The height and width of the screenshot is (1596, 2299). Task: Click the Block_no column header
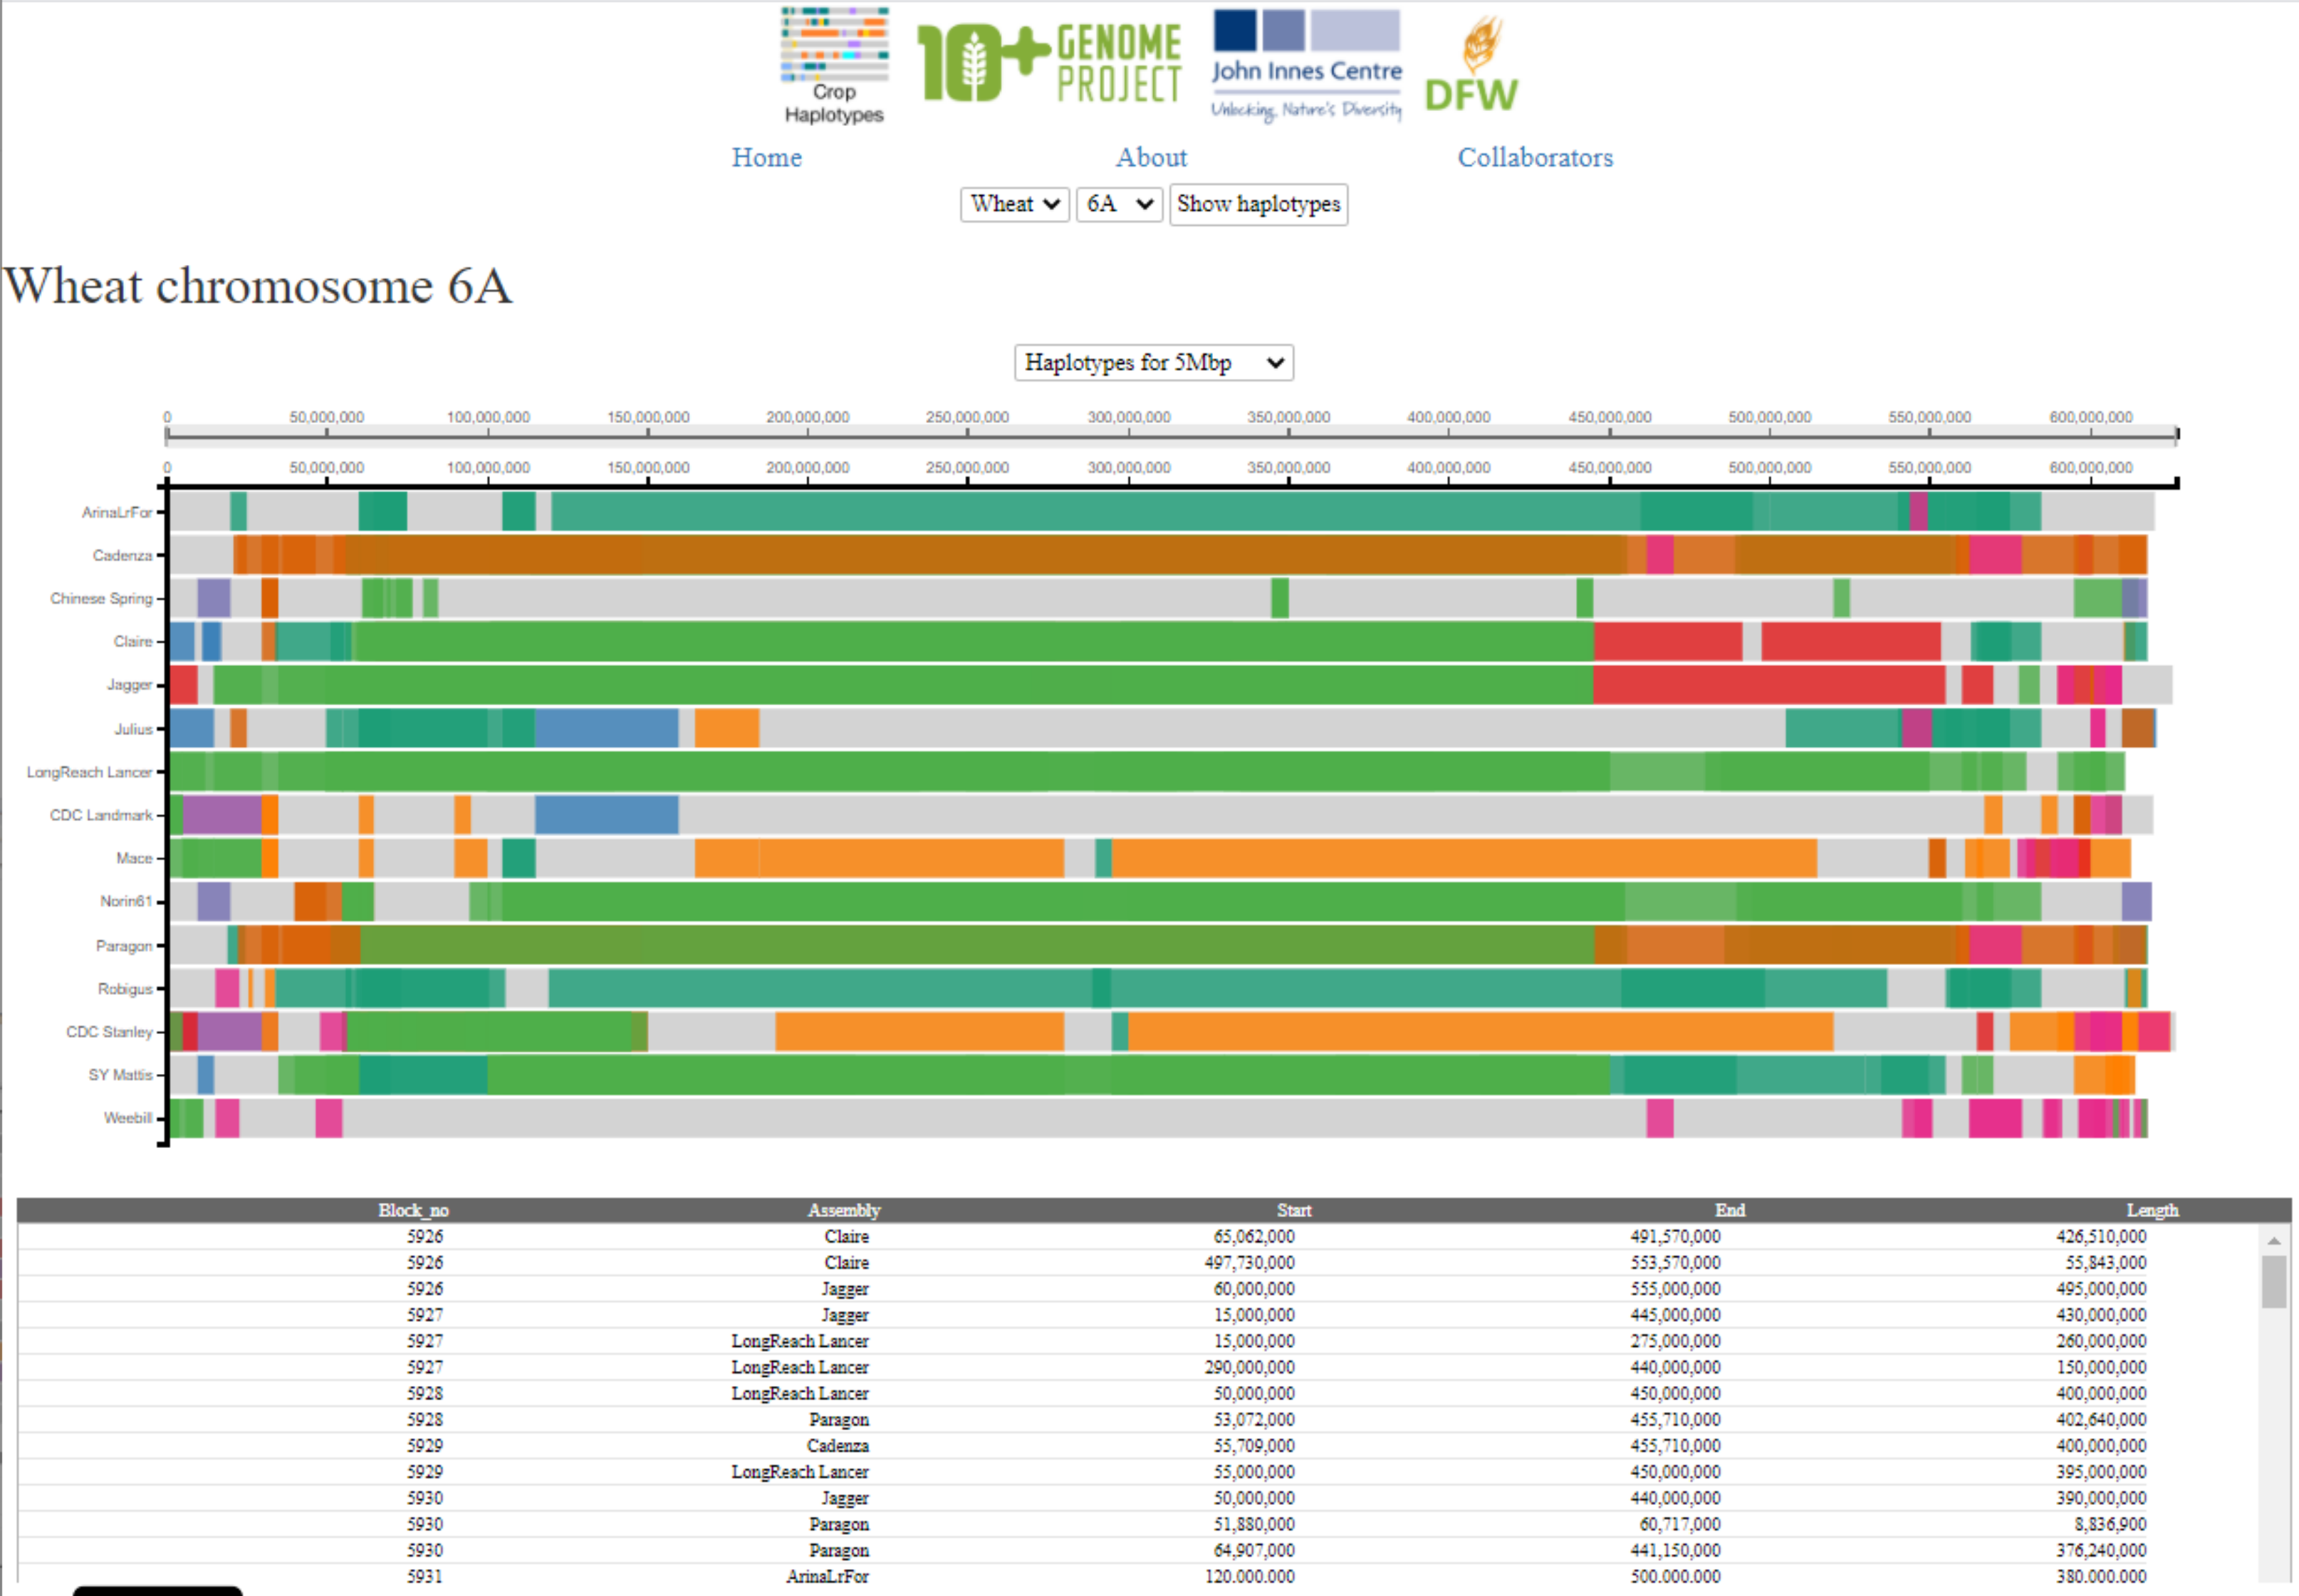point(413,1210)
